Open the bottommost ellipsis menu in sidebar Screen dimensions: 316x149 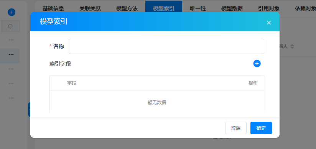click(11, 98)
